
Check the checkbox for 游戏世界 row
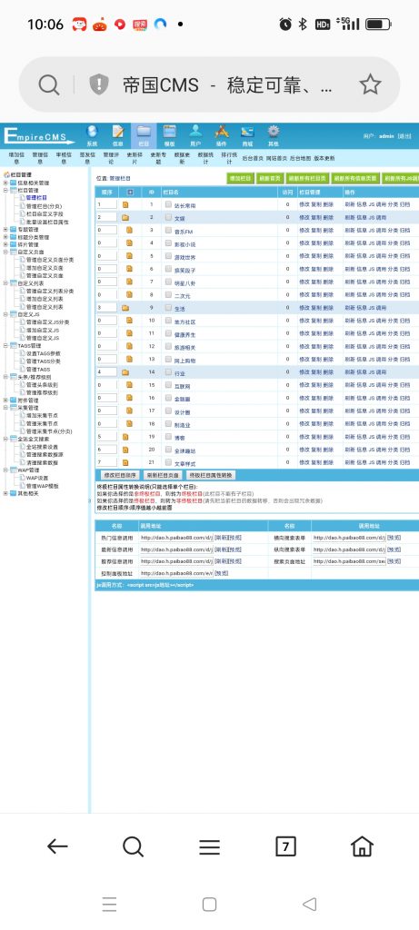coord(168,256)
